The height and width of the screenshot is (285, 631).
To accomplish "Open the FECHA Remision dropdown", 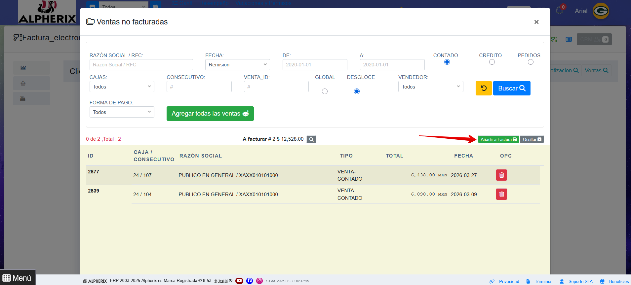I will click(237, 65).
